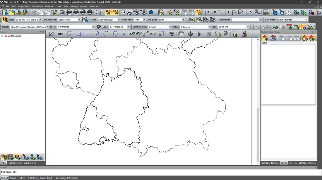
Task: Select the rectangle drawing tool
Action: [79, 34]
